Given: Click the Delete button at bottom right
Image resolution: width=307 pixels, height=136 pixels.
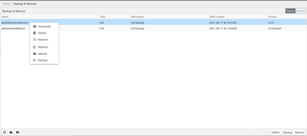Looking at the screenshot, I should pyautogui.click(x=276, y=132).
